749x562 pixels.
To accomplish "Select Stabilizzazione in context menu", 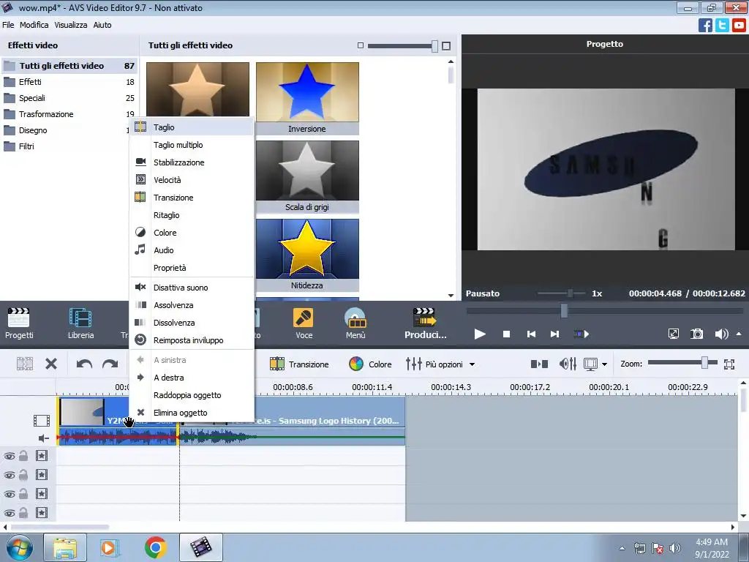I will (192, 162).
